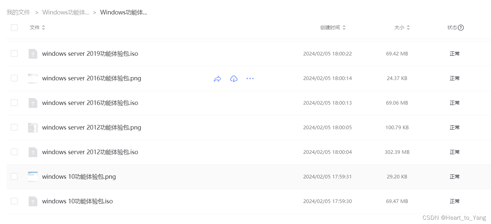Download windows server 2016功能体验包.png via cloud icon
The image size is (491, 224).
(x=234, y=79)
